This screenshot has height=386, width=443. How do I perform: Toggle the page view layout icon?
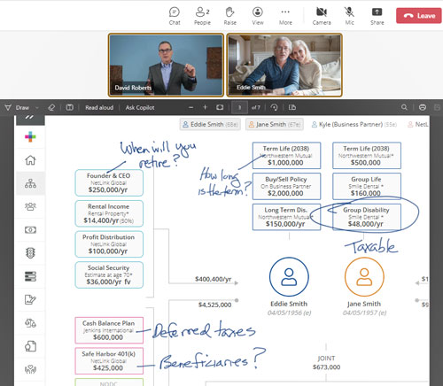click(x=70, y=107)
